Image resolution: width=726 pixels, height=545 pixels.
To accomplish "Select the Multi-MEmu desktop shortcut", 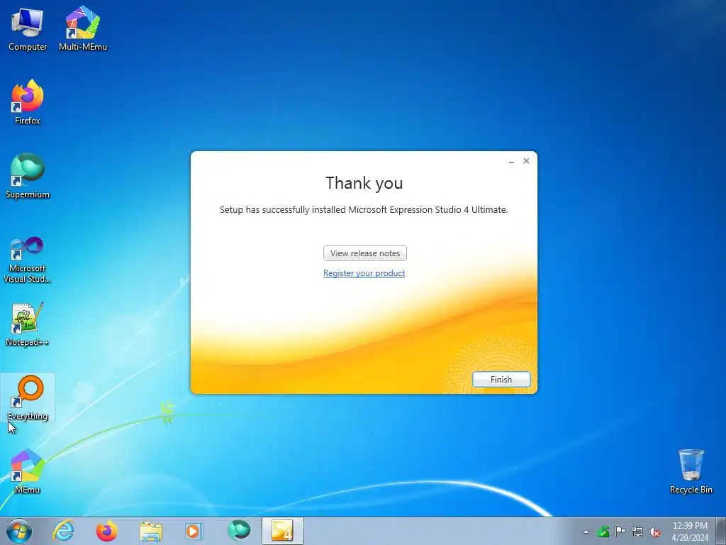I will (x=83, y=28).
